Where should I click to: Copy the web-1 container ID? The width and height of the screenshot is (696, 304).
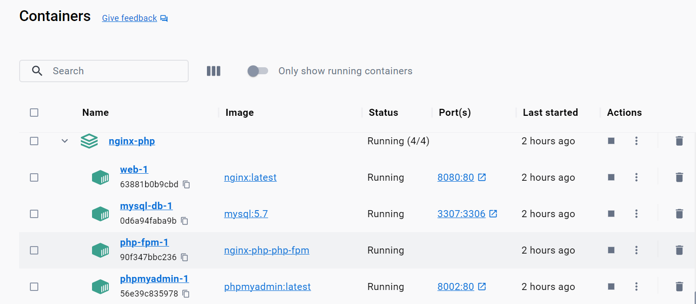click(186, 184)
